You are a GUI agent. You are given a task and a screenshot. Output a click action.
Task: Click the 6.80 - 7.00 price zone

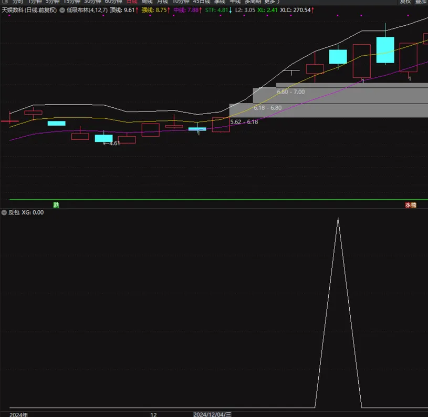291,92
